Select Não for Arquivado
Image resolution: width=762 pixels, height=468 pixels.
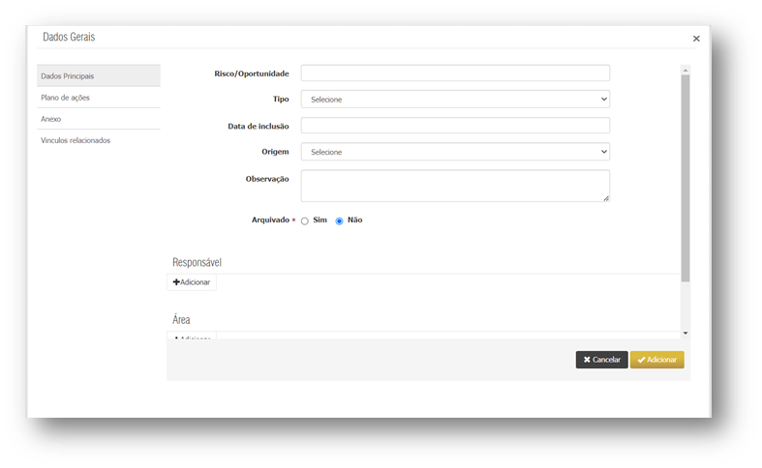click(x=340, y=221)
